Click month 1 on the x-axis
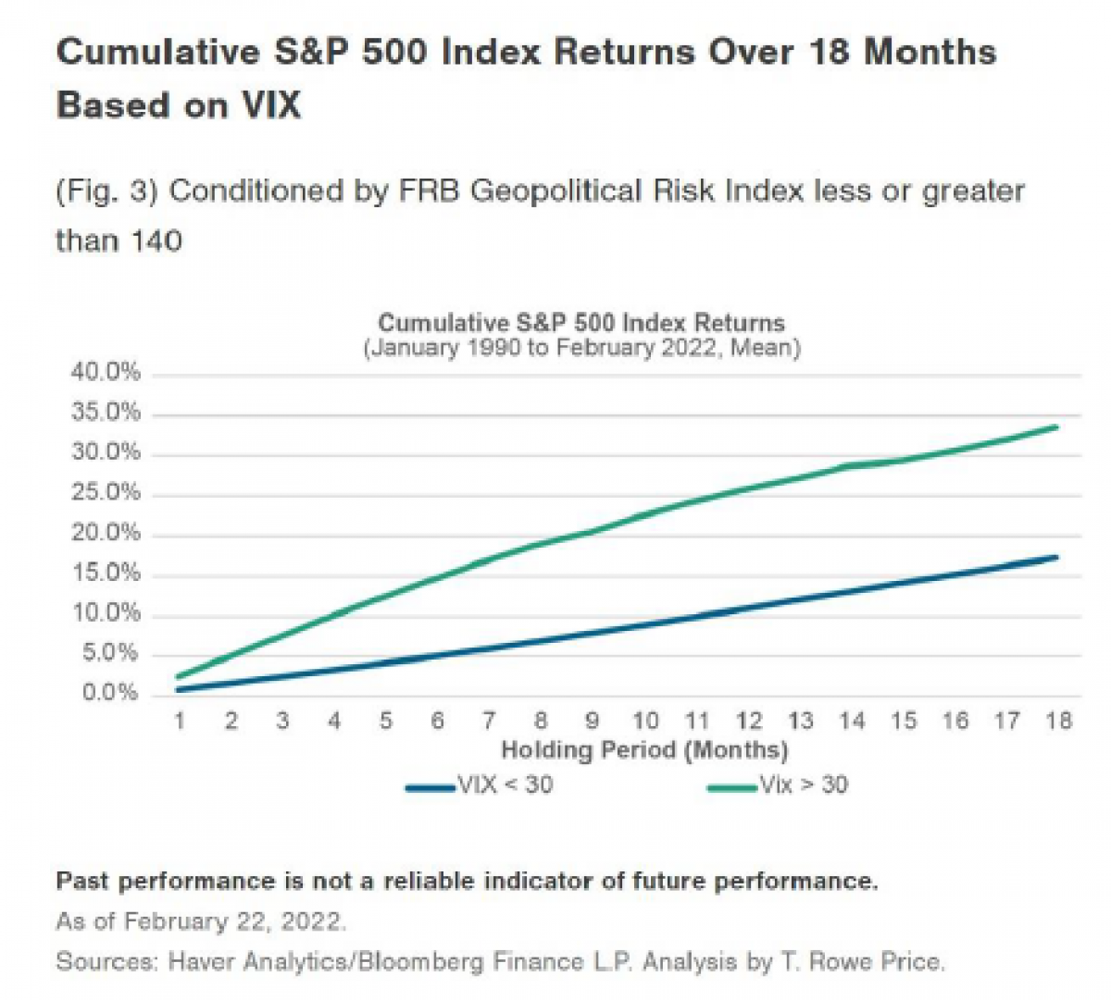Image resolution: width=1111 pixels, height=1000 pixels. (181, 721)
